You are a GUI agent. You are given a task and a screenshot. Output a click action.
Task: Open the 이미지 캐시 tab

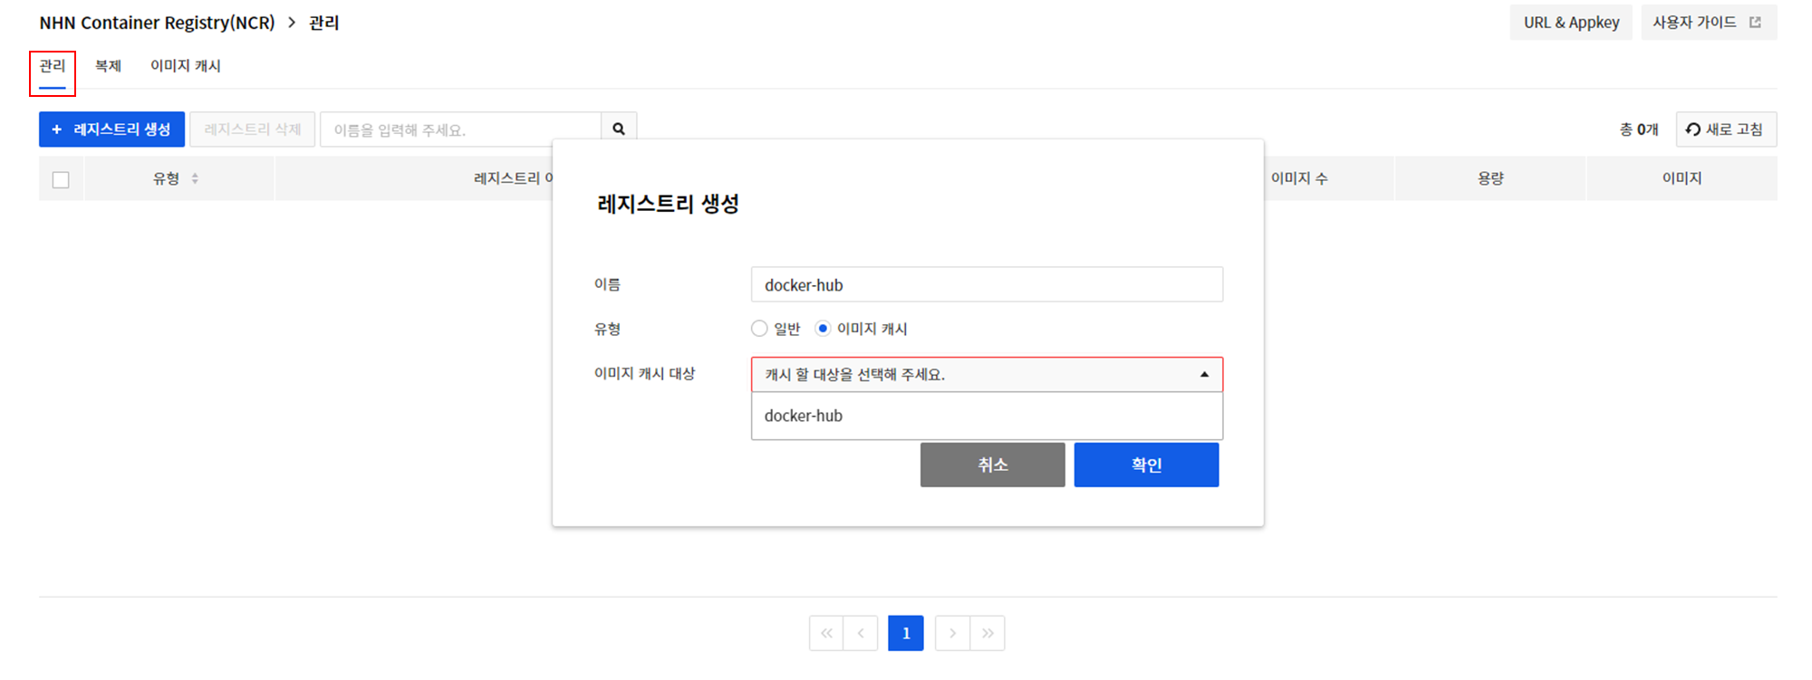click(186, 66)
